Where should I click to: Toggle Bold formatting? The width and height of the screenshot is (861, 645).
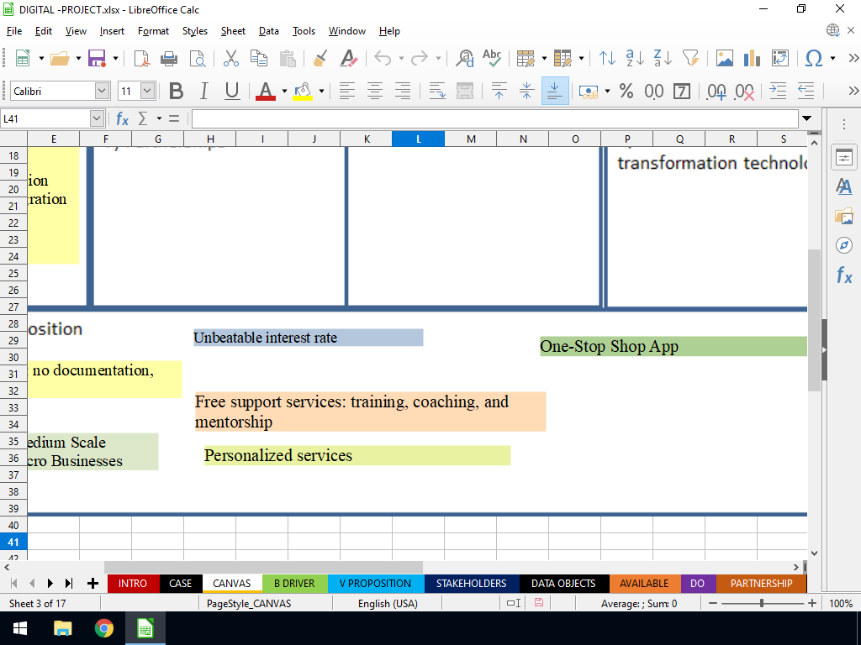[x=176, y=91]
